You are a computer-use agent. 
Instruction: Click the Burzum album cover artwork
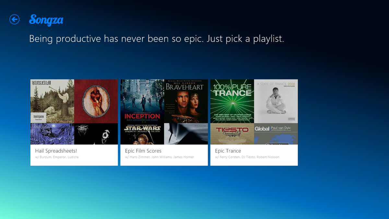[52, 101]
